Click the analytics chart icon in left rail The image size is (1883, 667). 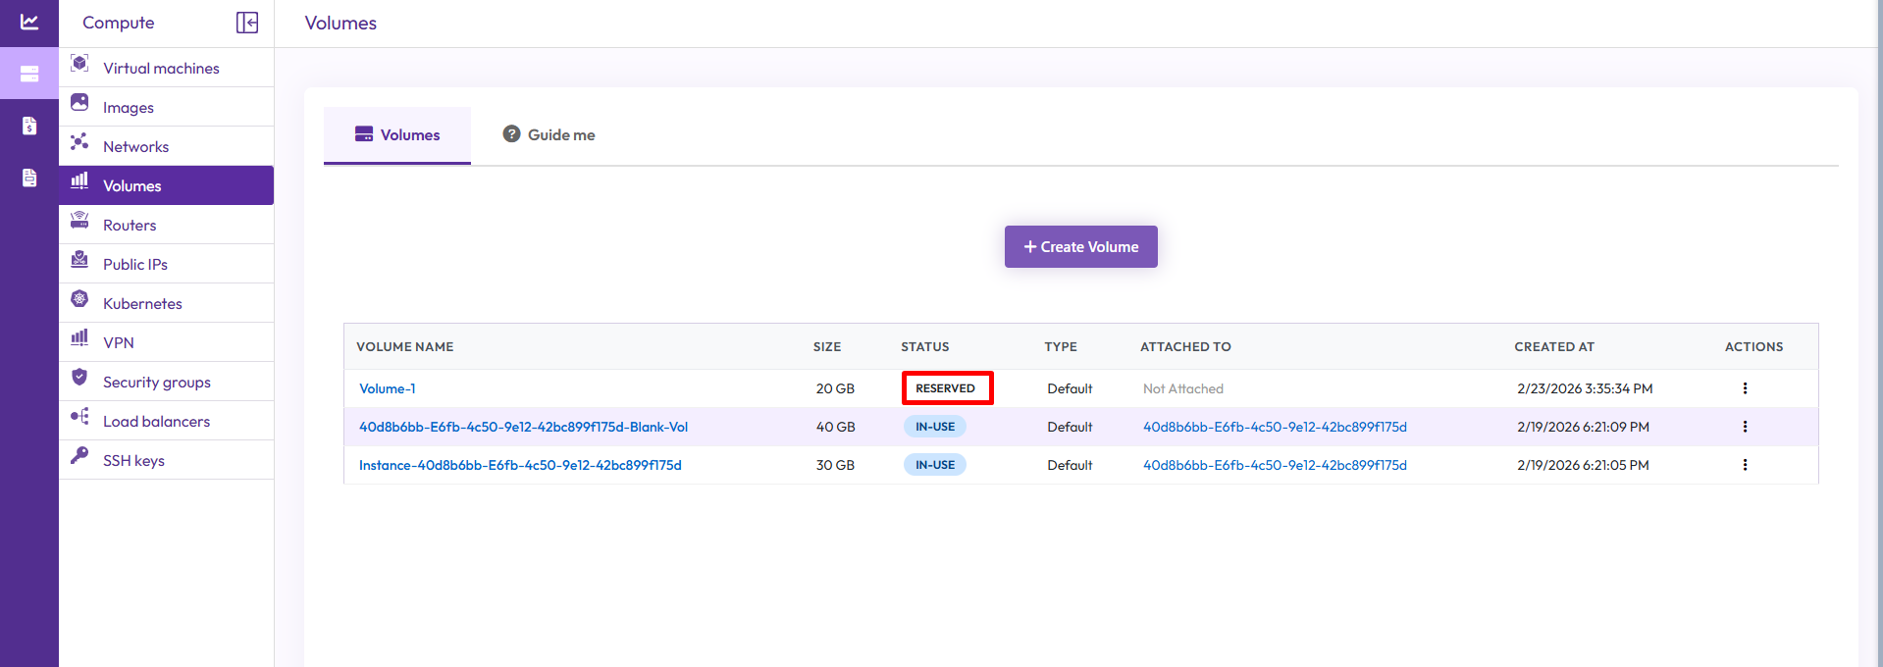pos(29,22)
